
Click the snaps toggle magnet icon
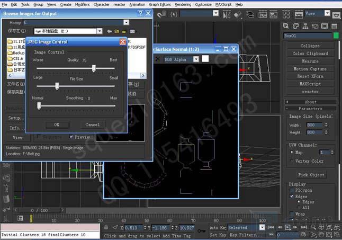161,15
